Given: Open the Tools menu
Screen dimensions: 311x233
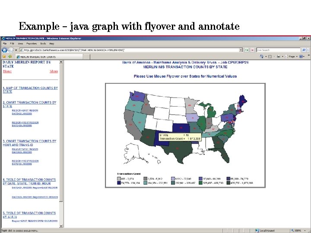Looking at the screenshot, I should click(43, 44).
